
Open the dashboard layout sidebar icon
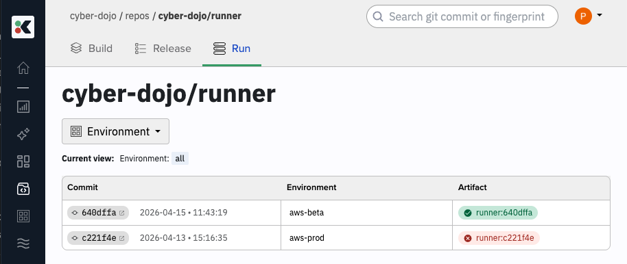[23, 161]
